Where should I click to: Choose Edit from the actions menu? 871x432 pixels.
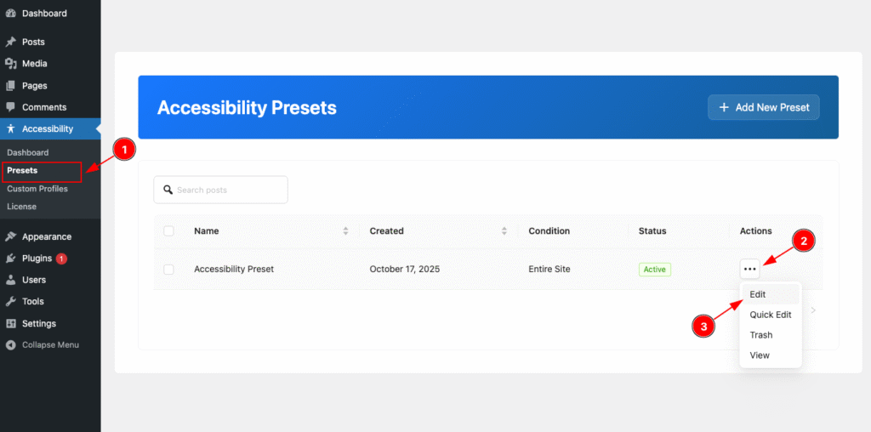tap(758, 294)
